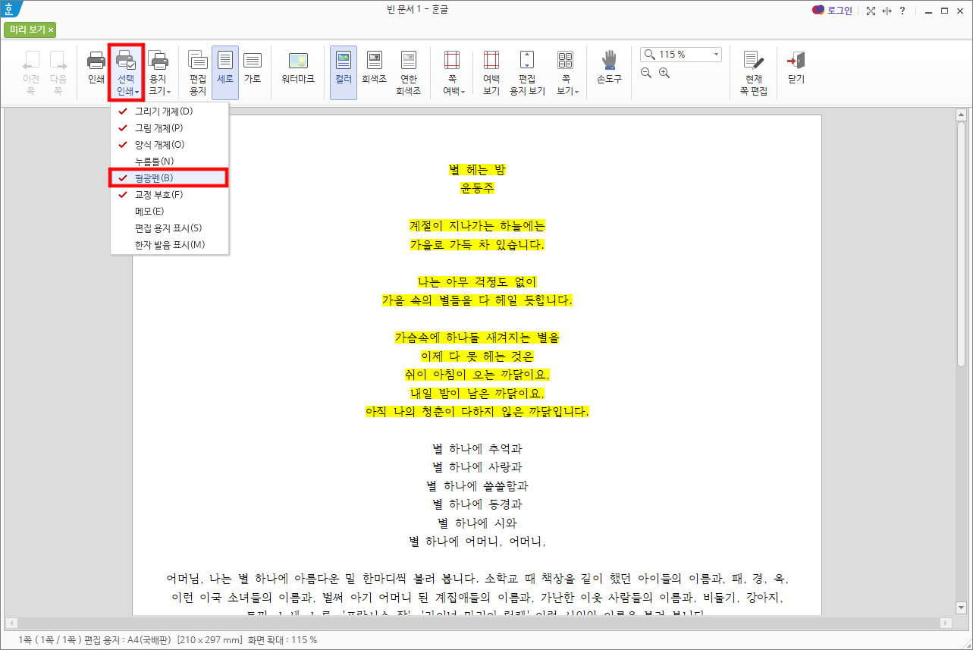The width and height of the screenshot is (973, 650).
Task: Open the 쪽 여백 dropdown
Action: [x=454, y=73]
